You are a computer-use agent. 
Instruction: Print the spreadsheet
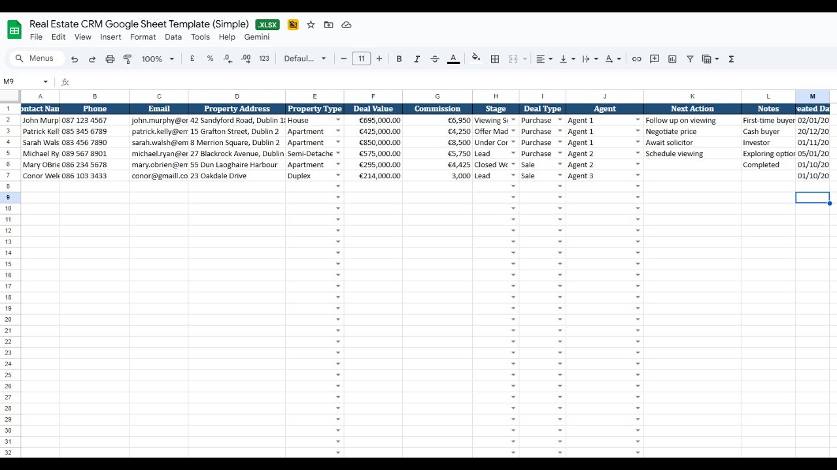coord(110,59)
